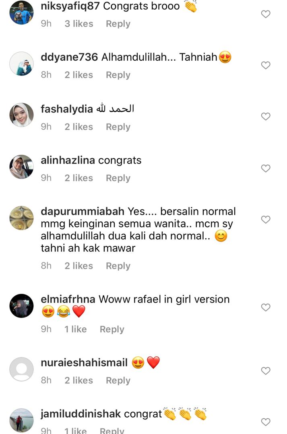This screenshot has width=287, height=434.
Task: Like niksyafiq87's comment with the heart icon
Action: click(266, 14)
